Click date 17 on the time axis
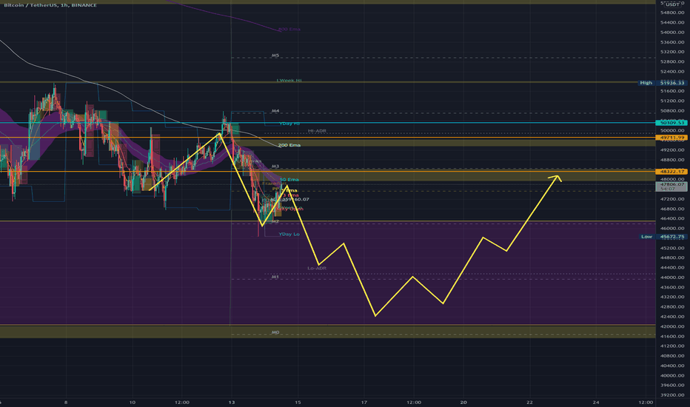 pyautogui.click(x=364, y=402)
